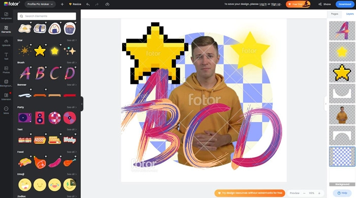356x198 pixels.
Task: Start the Free Trial
Action: click(x=298, y=4)
